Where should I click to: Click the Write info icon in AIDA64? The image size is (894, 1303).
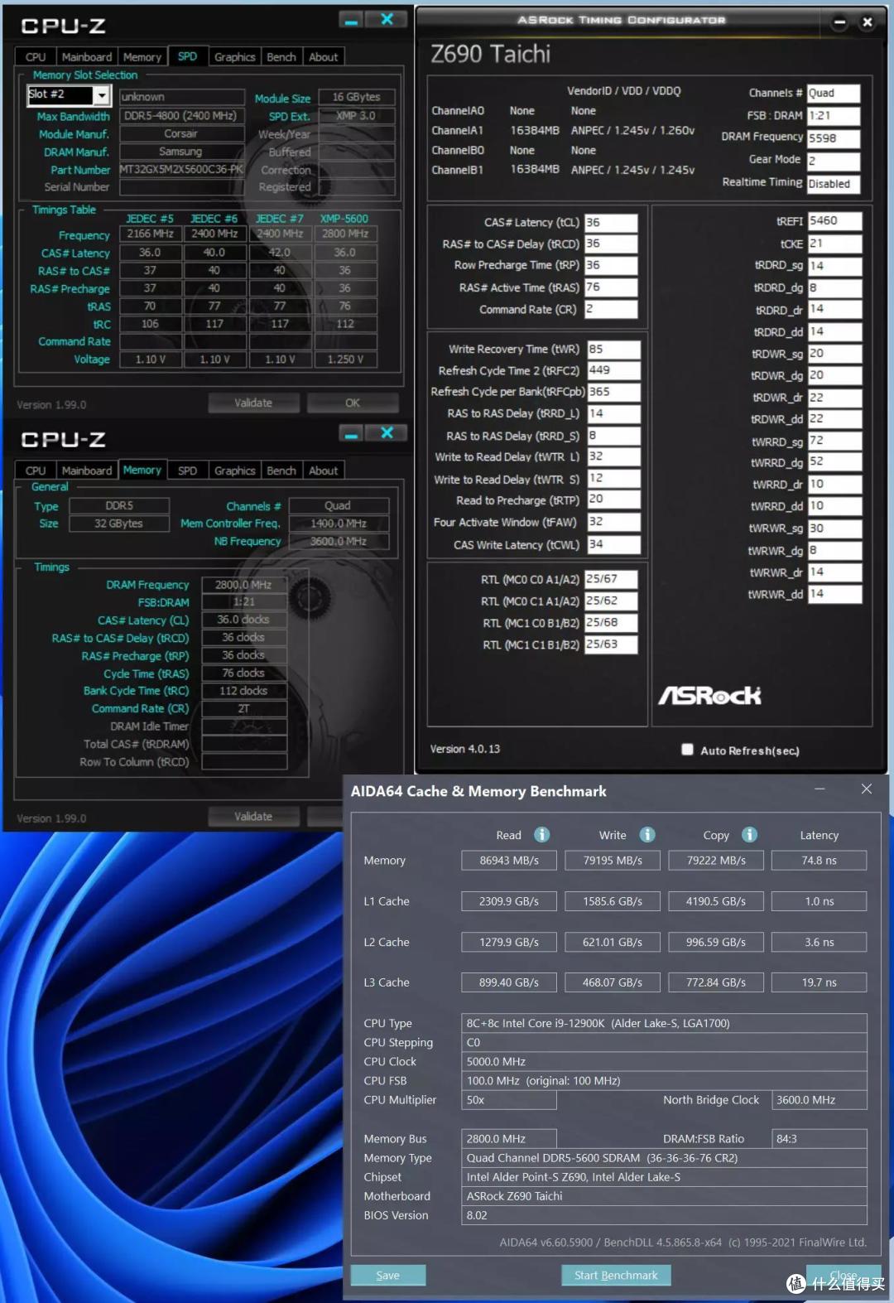[647, 834]
